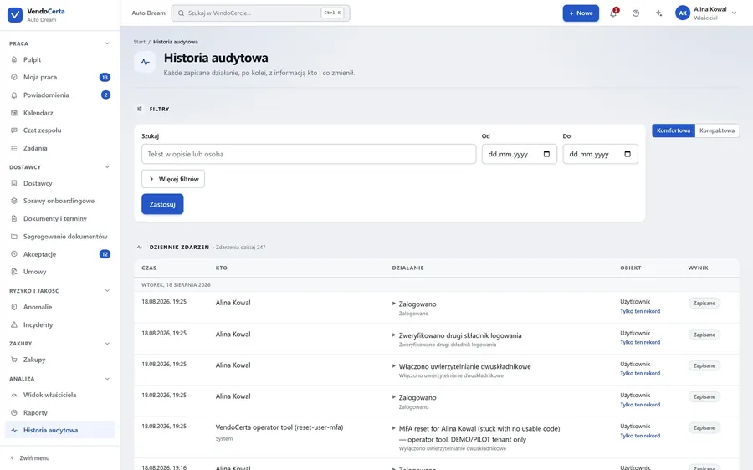
Task: Collapse the PRACA sidebar section
Action: [x=107, y=43]
